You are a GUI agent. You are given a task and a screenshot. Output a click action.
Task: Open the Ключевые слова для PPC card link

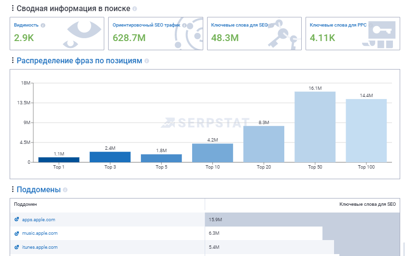338,25
